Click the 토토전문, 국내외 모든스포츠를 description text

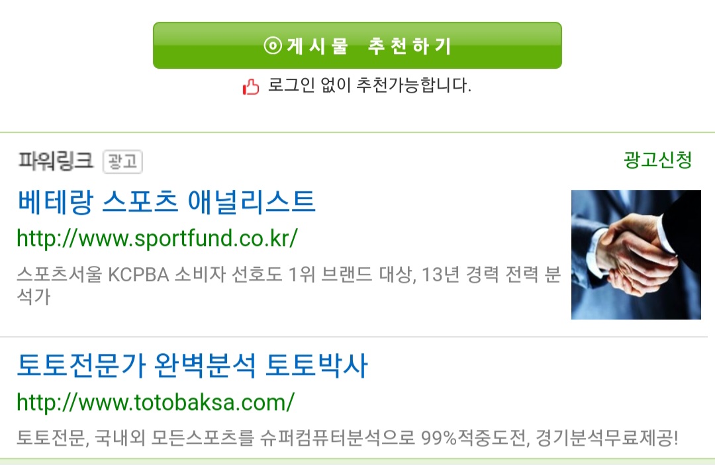pos(348,438)
